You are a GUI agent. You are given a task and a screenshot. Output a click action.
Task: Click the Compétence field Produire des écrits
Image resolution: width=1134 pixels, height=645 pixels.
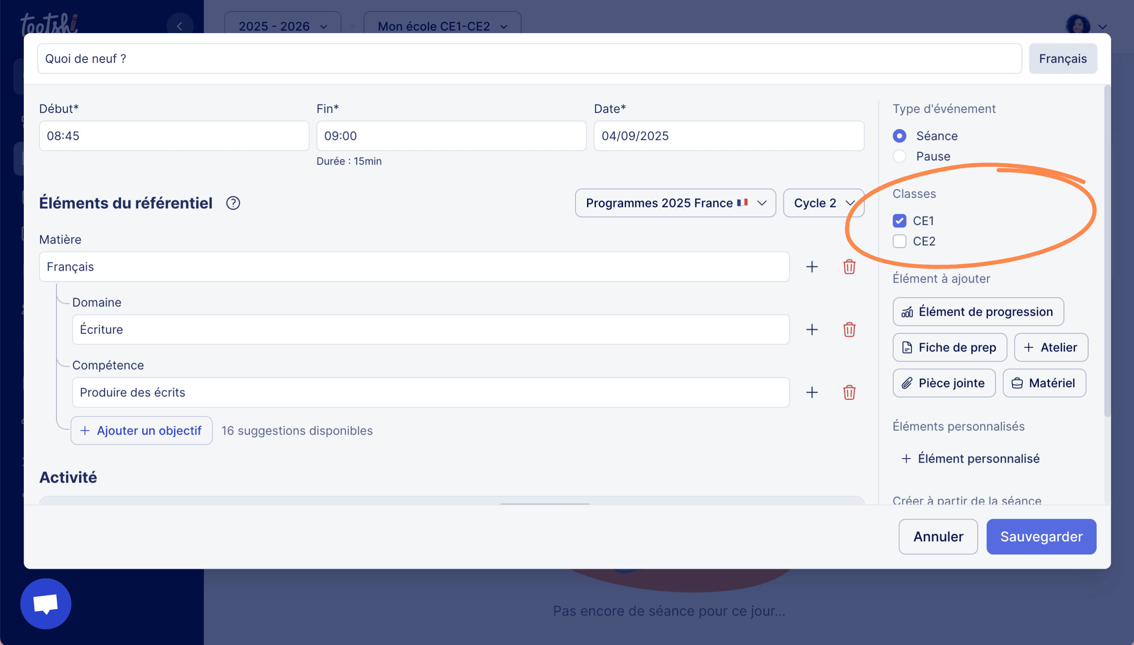click(431, 393)
